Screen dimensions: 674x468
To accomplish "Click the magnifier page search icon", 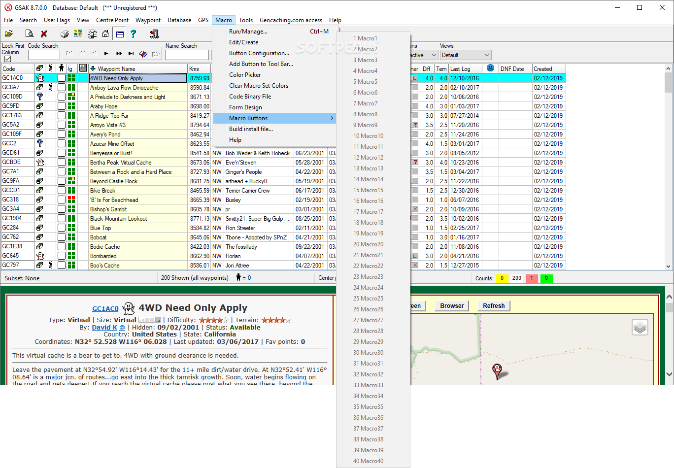I will pos(29,33).
